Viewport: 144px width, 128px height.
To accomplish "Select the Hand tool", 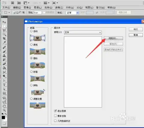I will (4, 106).
